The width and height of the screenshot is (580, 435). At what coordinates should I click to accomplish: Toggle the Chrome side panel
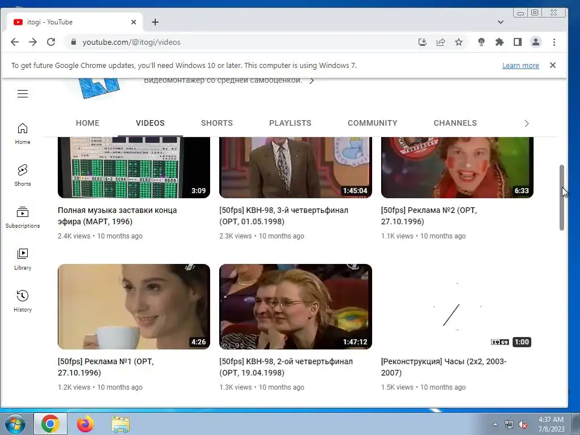coord(518,42)
